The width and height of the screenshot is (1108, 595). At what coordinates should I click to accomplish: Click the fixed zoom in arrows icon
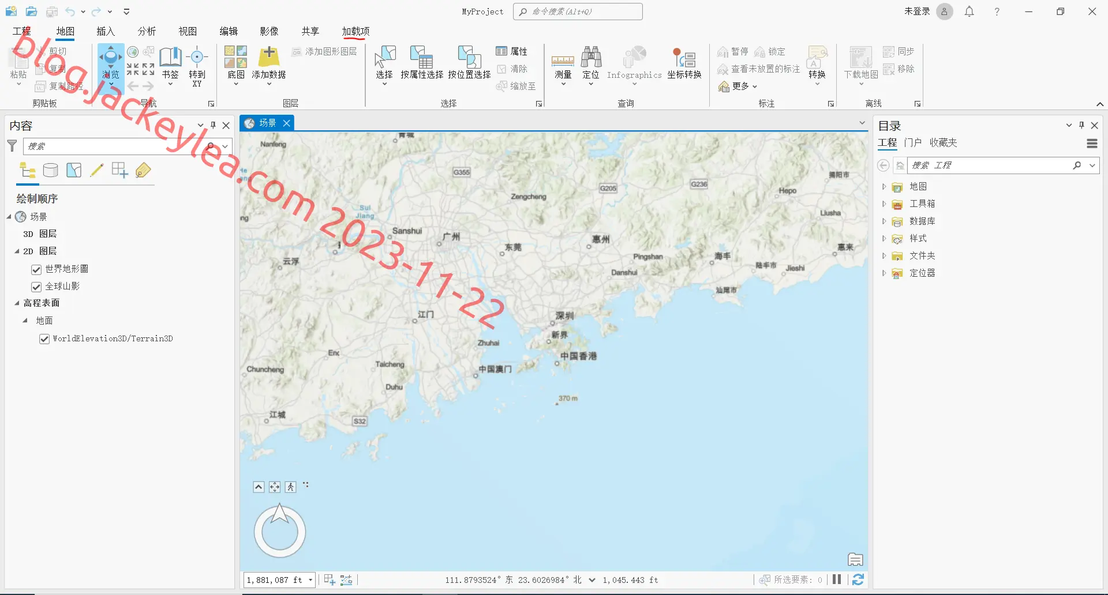click(x=133, y=69)
